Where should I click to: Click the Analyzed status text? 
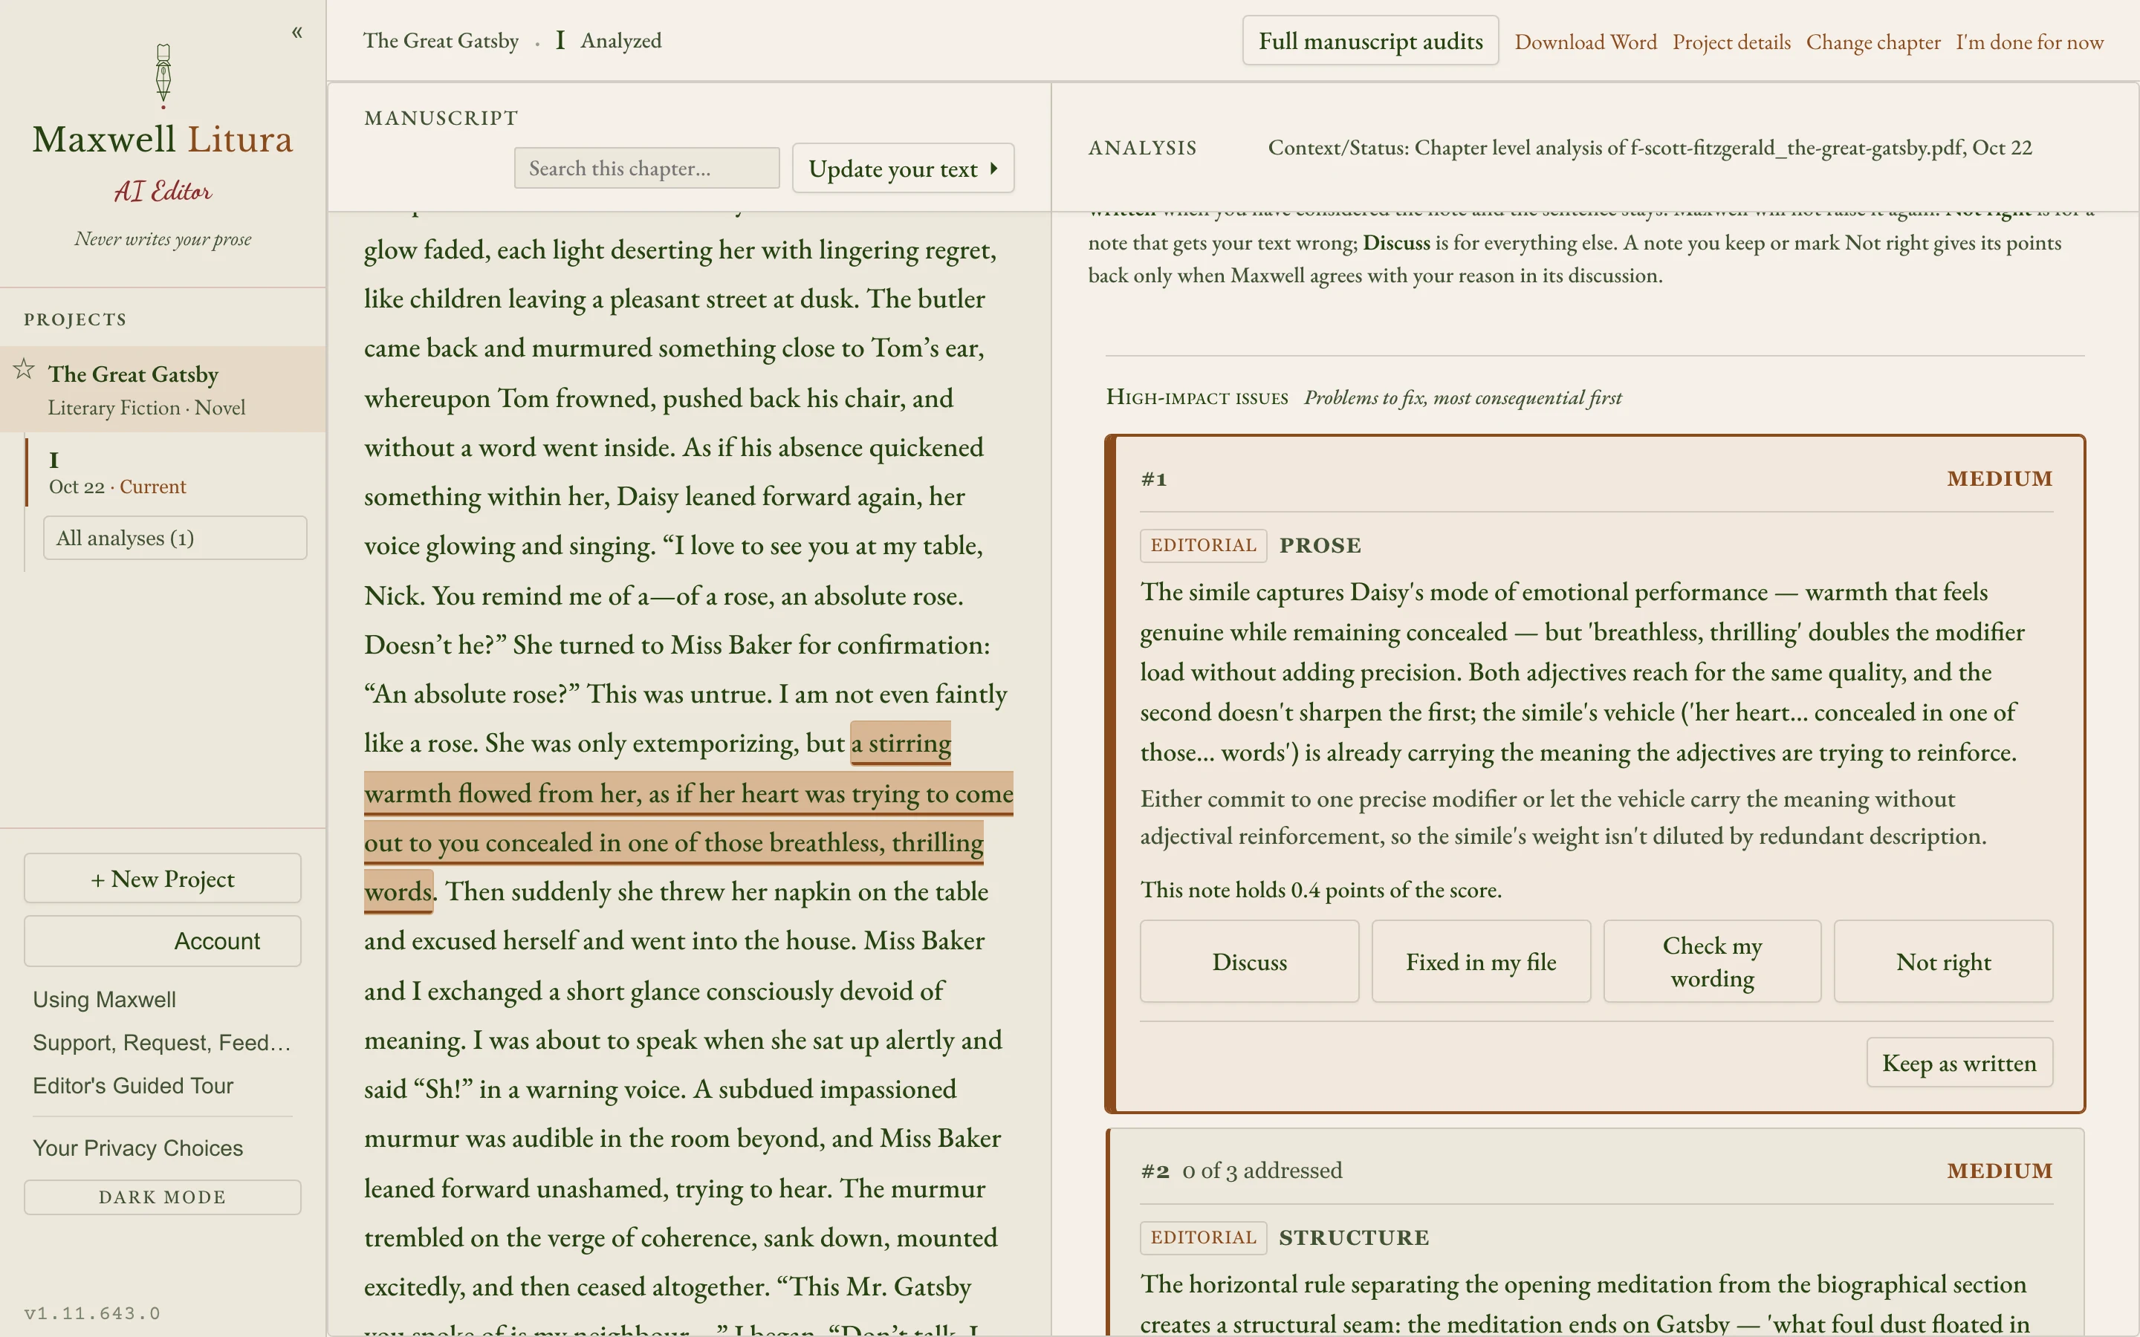(620, 41)
